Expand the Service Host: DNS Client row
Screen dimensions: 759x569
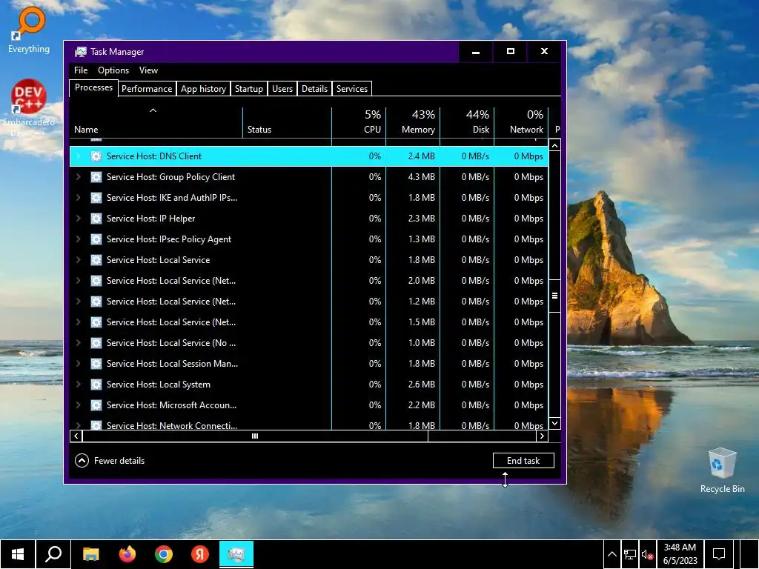pyautogui.click(x=78, y=156)
